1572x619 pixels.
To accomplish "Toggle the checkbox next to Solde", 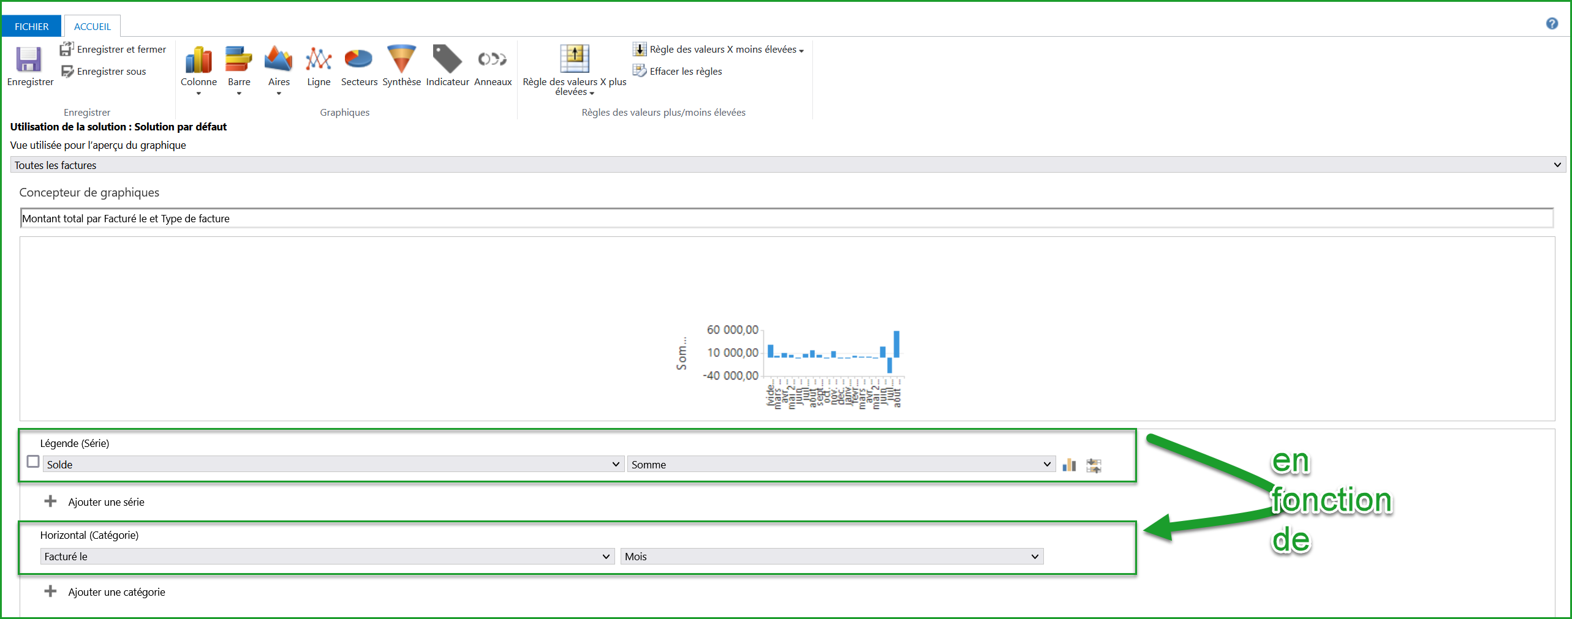I will click(34, 462).
